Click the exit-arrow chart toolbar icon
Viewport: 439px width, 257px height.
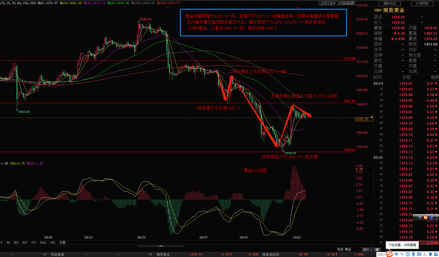tap(353, 3)
